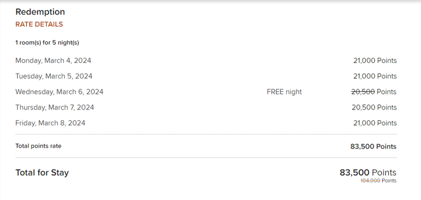Select Tuesday's 21,000 Points rate
This screenshot has width=421, height=200.
375,76
